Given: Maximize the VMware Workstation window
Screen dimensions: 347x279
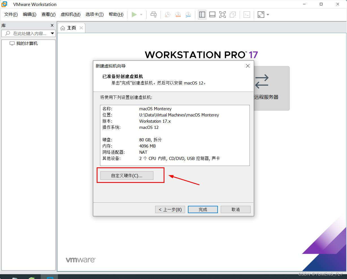Looking at the screenshot, I should point(321,4).
